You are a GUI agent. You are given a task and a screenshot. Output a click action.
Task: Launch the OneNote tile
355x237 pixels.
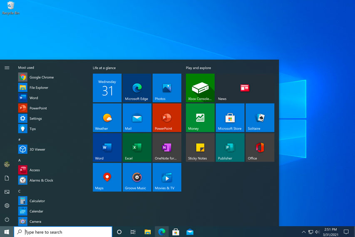pos(167,147)
